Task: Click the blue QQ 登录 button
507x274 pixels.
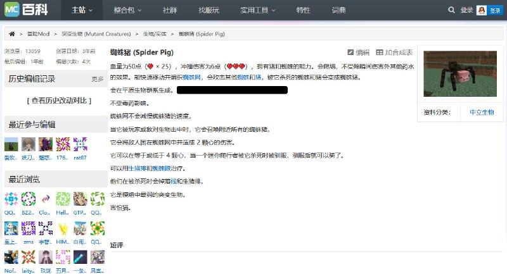Action: point(495,10)
